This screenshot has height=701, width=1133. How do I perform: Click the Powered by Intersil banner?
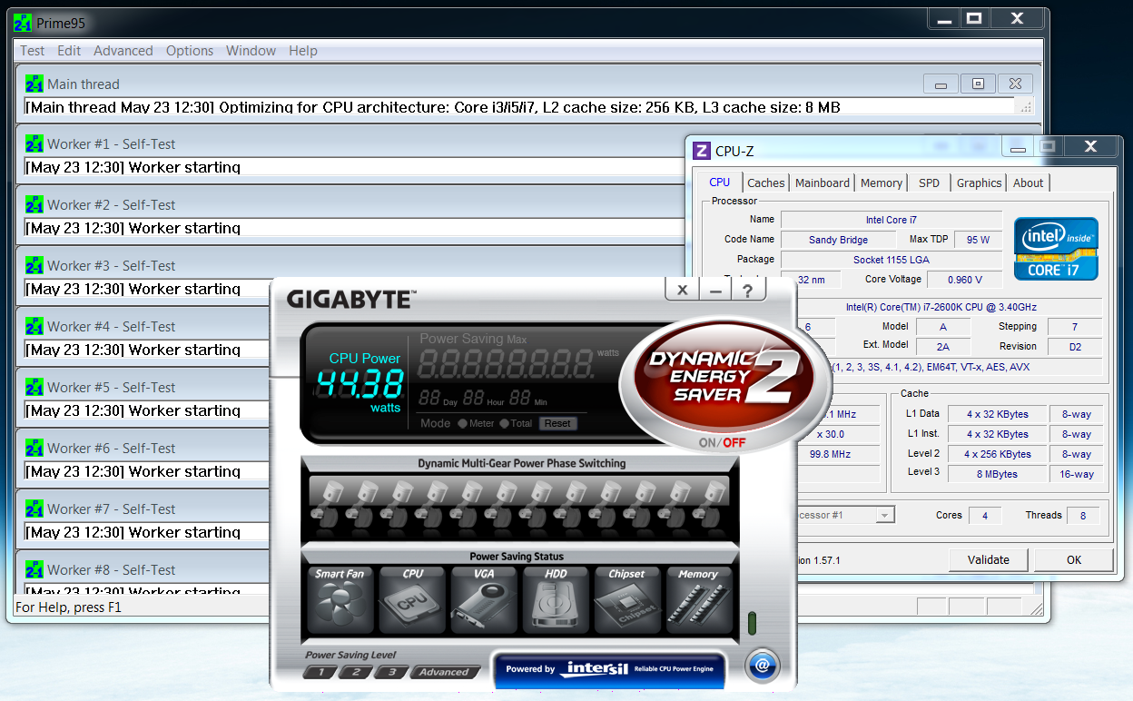pyautogui.click(x=608, y=669)
